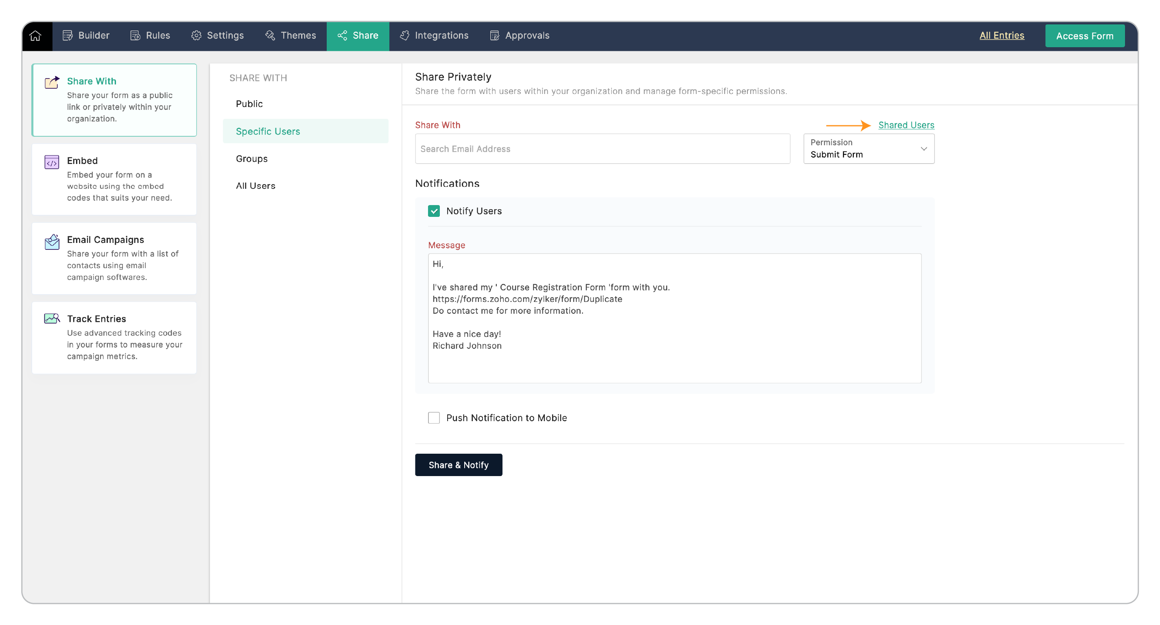
Task: Expand the Permission Submit Form dropdown
Action: [x=868, y=149]
